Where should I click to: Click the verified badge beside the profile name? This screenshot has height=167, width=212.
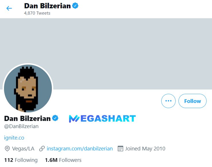pos(55,118)
